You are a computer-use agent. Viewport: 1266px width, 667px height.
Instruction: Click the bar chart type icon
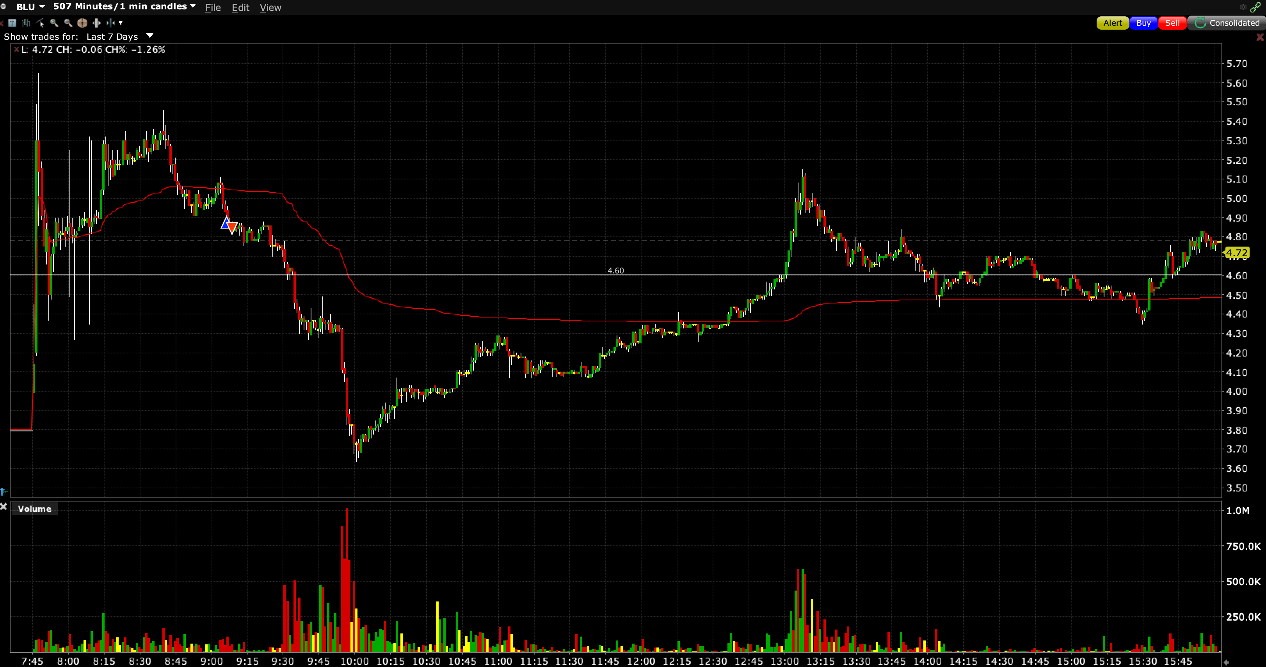tap(26, 23)
